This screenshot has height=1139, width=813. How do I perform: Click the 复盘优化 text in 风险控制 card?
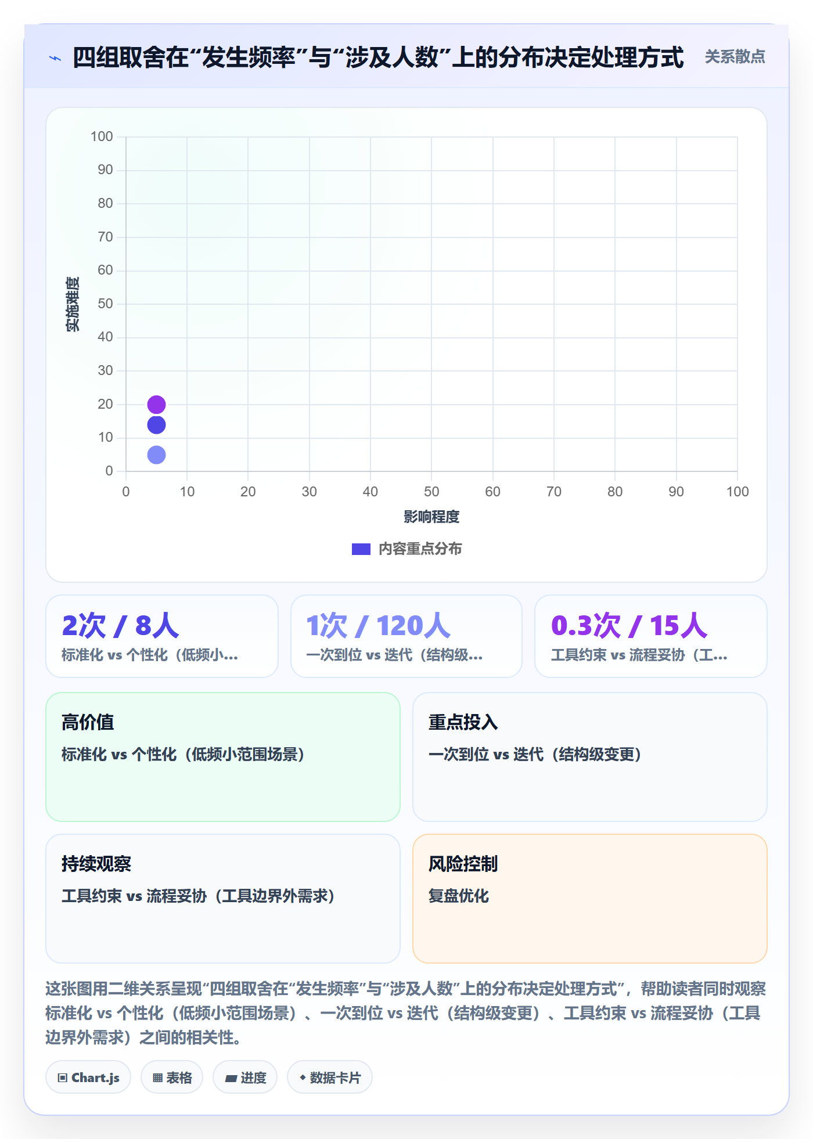[459, 896]
